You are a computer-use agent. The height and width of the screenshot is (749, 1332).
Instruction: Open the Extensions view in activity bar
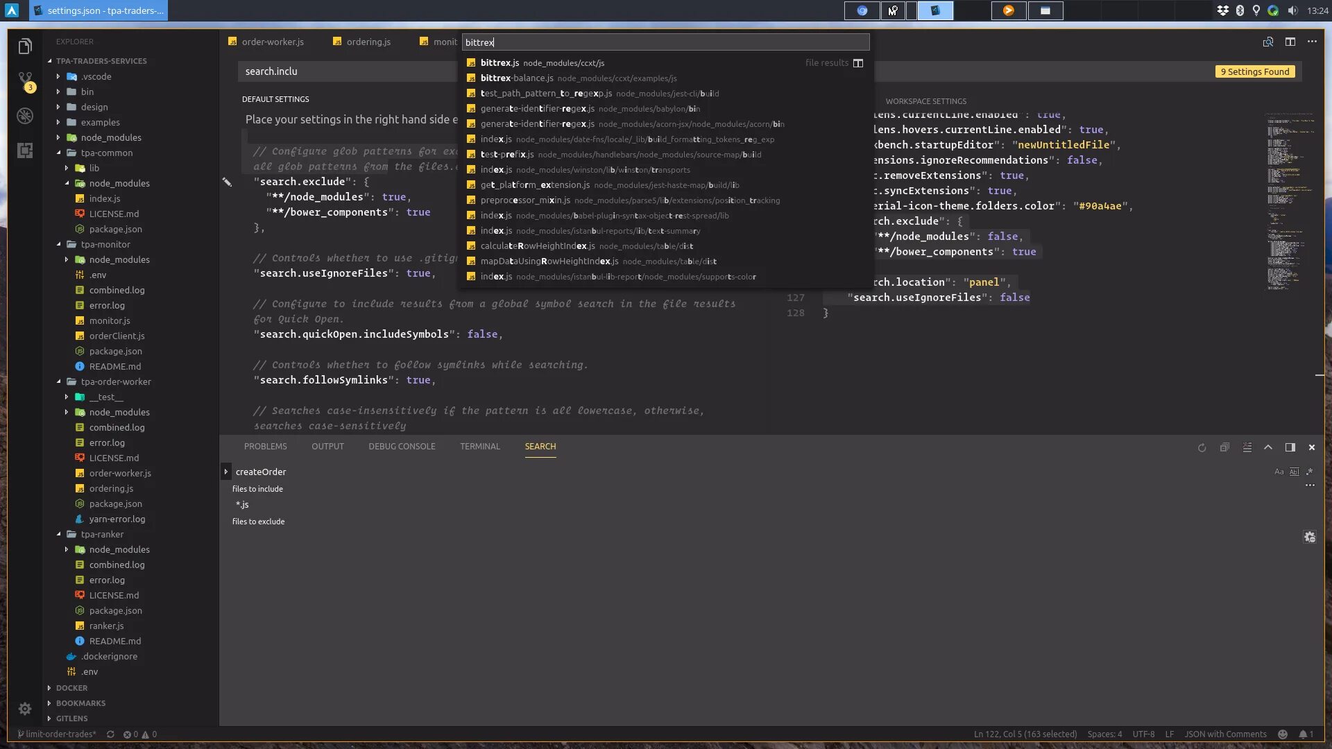[25, 150]
